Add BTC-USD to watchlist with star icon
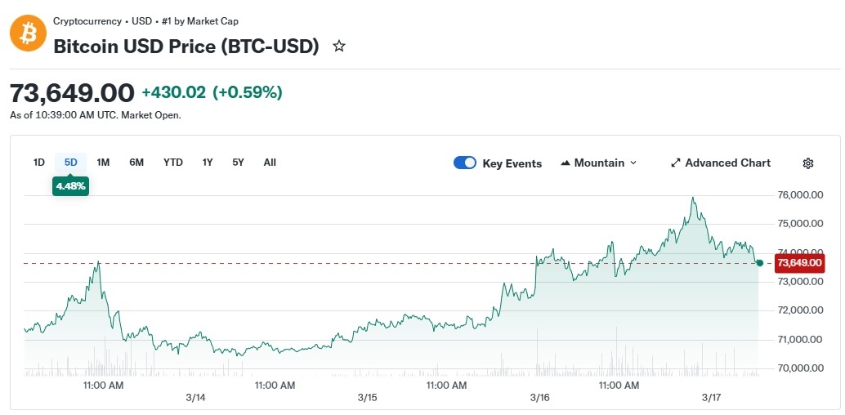The image size is (845, 415). pyautogui.click(x=339, y=47)
